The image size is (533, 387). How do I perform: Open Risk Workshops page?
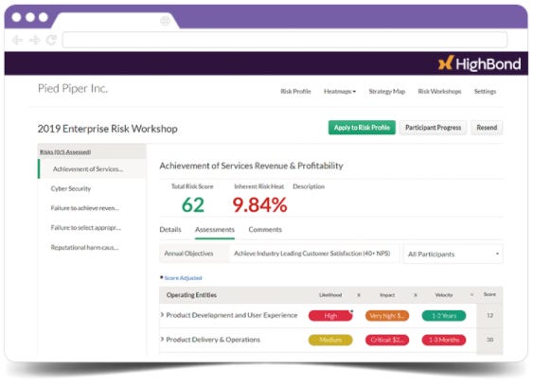click(439, 92)
